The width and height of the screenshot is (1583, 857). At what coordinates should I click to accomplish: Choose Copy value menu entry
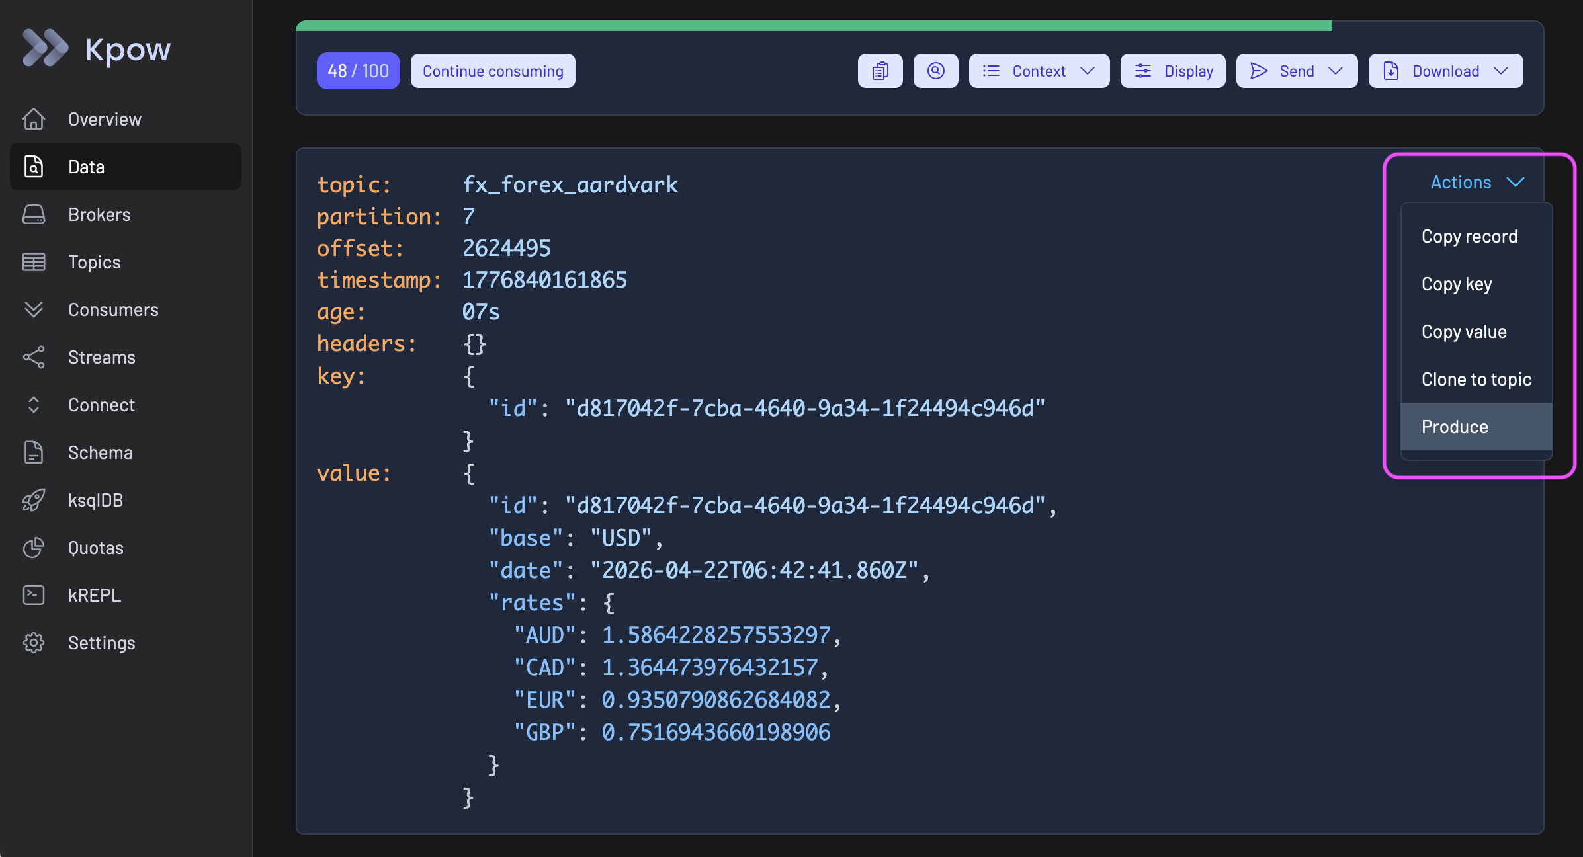pyautogui.click(x=1476, y=331)
